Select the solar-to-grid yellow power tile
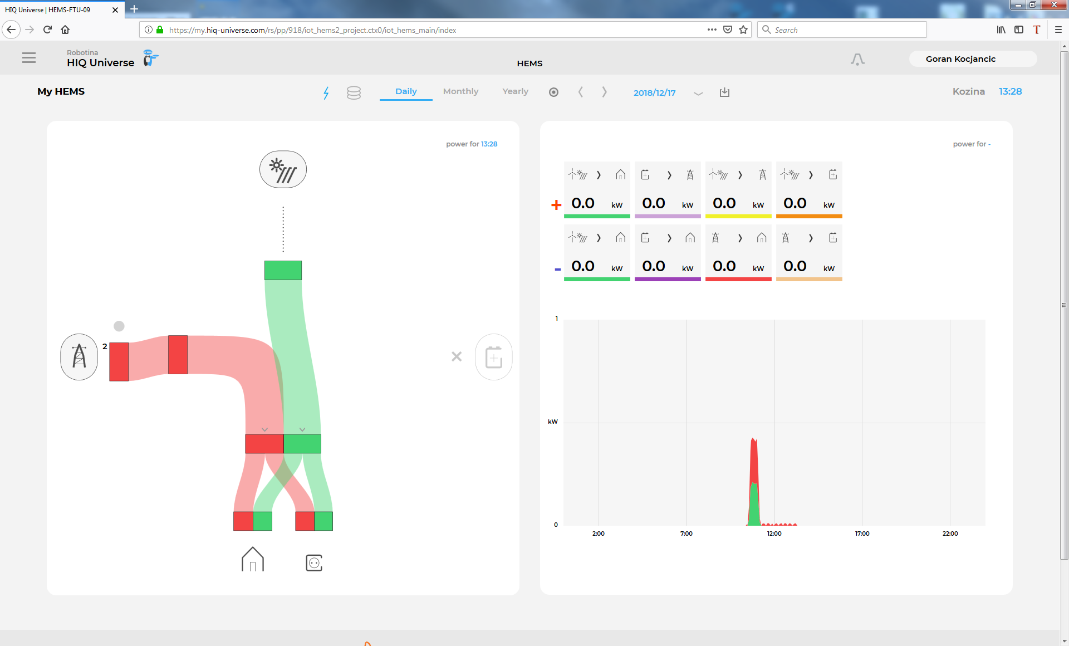 coord(738,190)
